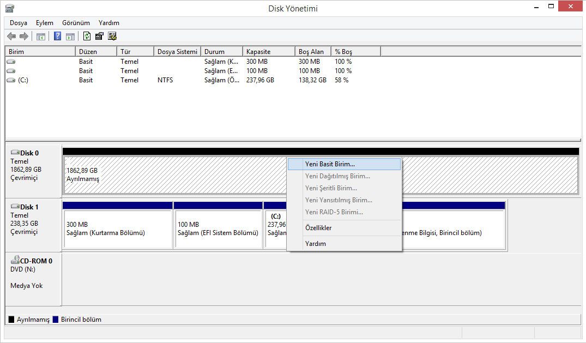
Task: Click the disabled Yeni RAID-5 Birimi entry
Action: click(344, 212)
